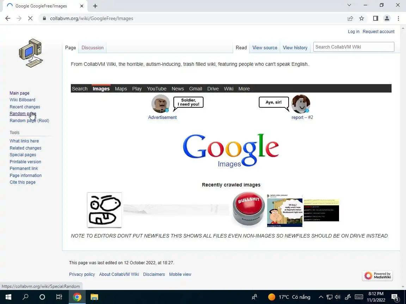Screen dimensions: 406x304
Task: Go to Main page in the sidebar
Action: click(19, 93)
